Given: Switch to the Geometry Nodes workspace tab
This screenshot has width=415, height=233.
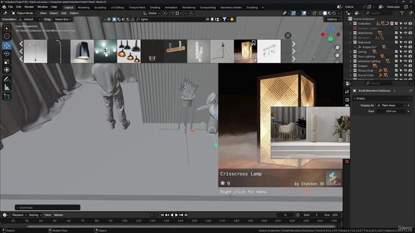Looking at the screenshot, I should click(231, 7).
